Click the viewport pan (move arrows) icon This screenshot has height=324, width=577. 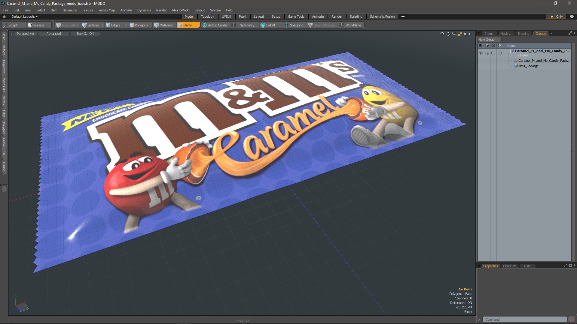442,34
